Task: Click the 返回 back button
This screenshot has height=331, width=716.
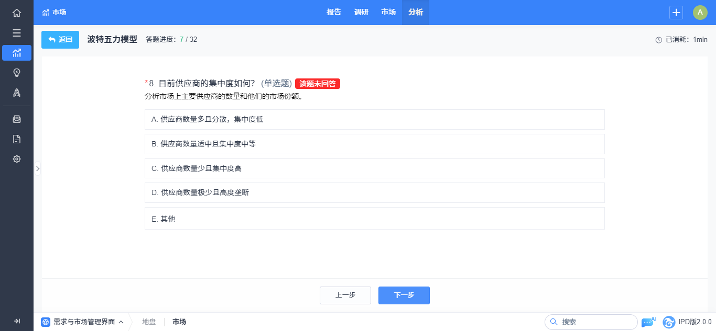Action: coord(60,40)
